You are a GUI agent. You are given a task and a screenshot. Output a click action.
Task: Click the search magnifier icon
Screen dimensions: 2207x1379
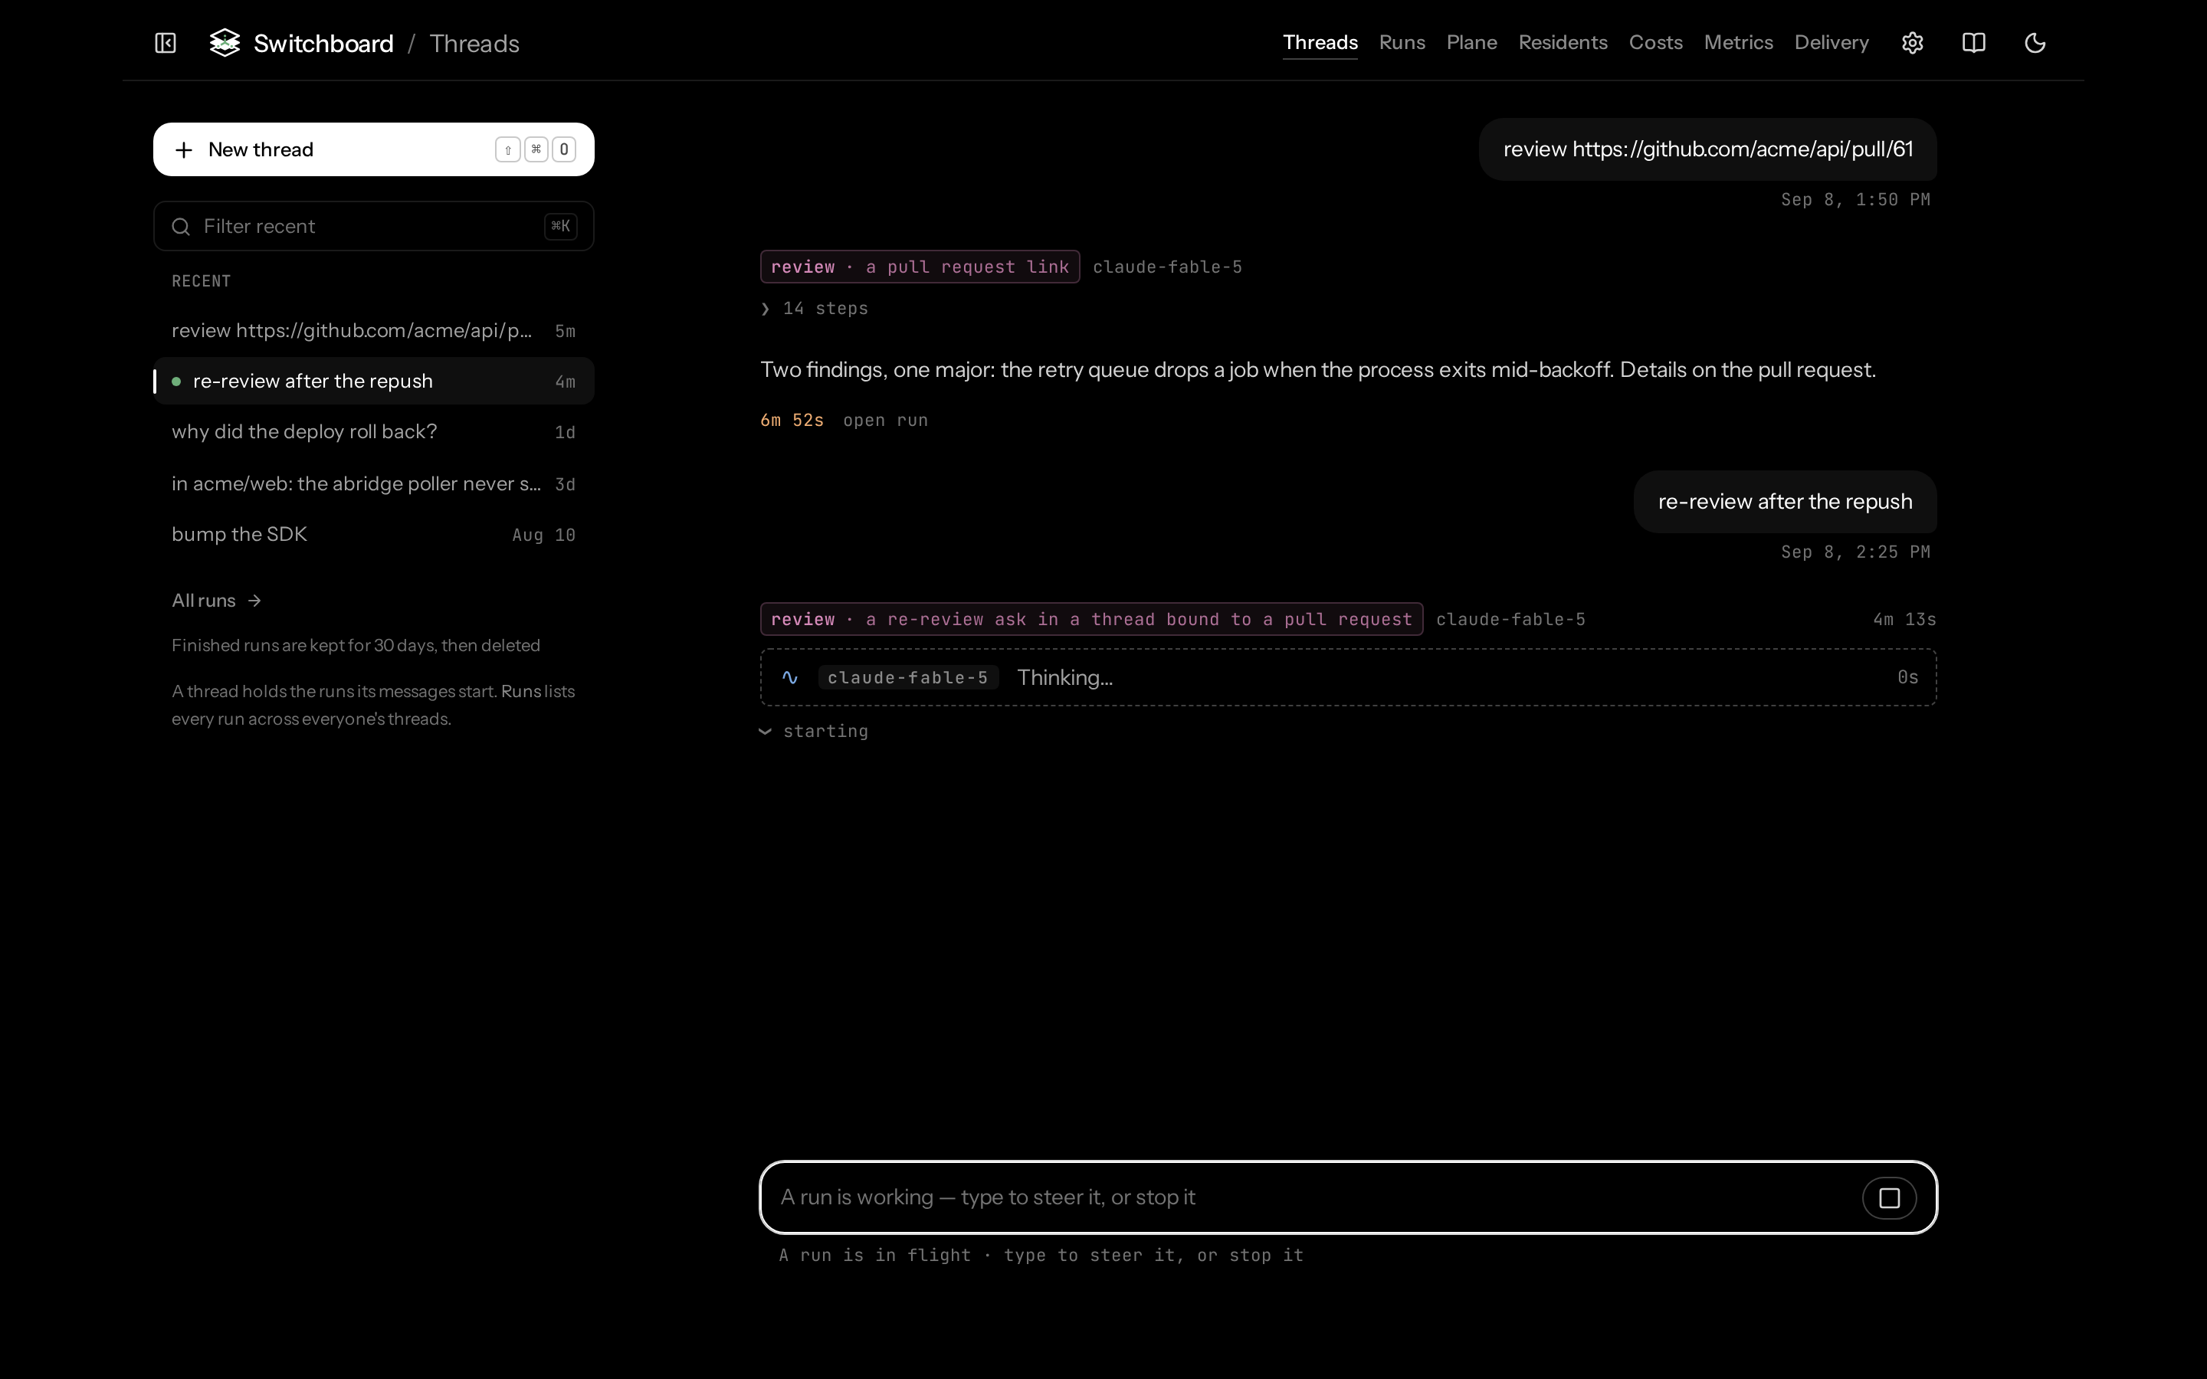coord(181,226)
